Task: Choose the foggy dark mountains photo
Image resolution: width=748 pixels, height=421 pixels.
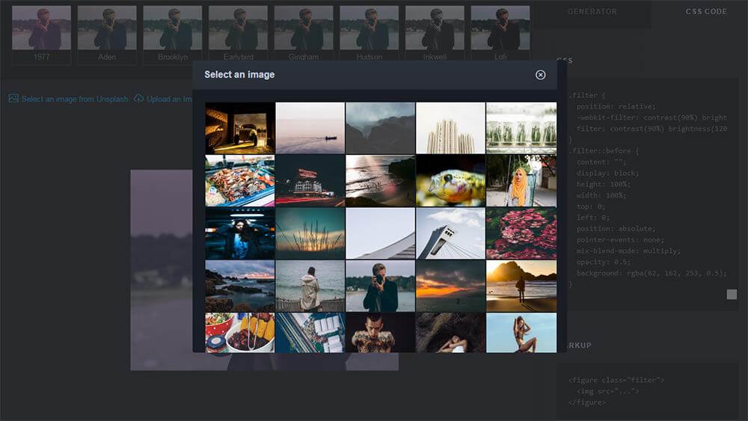Action: coord(380,129)
